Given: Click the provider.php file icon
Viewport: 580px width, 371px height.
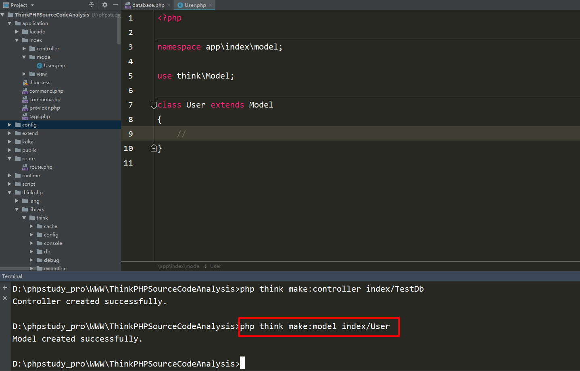Looking at the screenshot, I should 25,108.
